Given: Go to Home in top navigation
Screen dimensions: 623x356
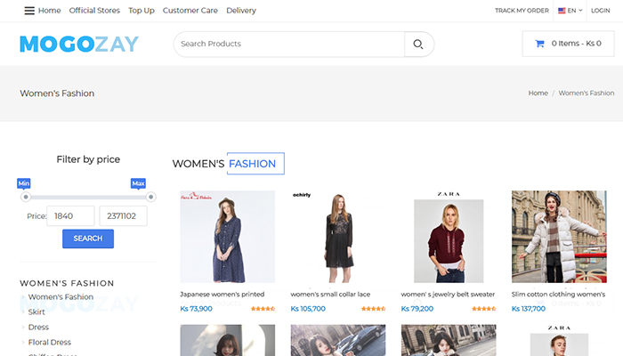Looking at the screenshot, I should [x=49, y=11].
